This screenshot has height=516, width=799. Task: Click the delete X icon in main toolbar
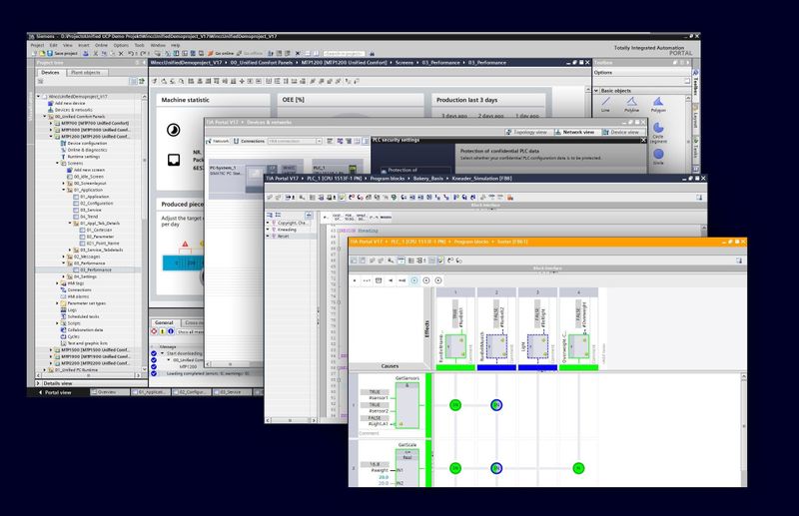[x=121, y=54]
